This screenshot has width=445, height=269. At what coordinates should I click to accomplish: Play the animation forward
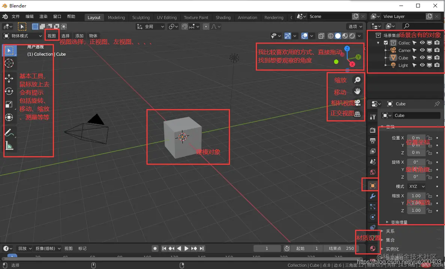pyautogui.click(x=187, y=248)
